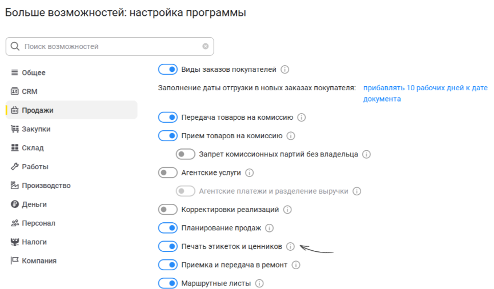Image resolution: width=494 pixels, height=289 pixels.
Task: Click the Производство factory icon
Action: tap(14, 186)
